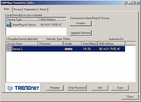Select the Device 2 row icon
This screenshot has width=141, height=102.
click(x=9, y=49)
